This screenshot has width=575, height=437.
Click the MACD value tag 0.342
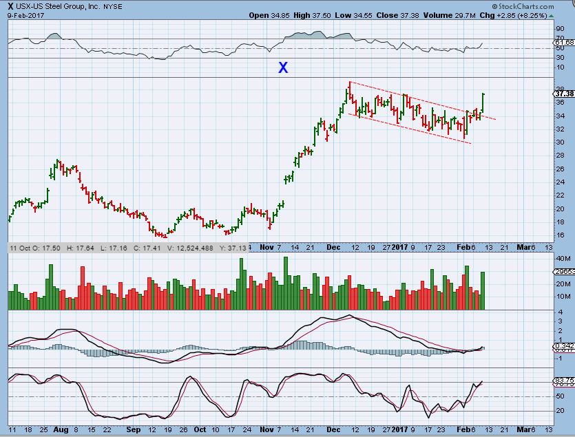pyautogui.click(x=564, y=345)
